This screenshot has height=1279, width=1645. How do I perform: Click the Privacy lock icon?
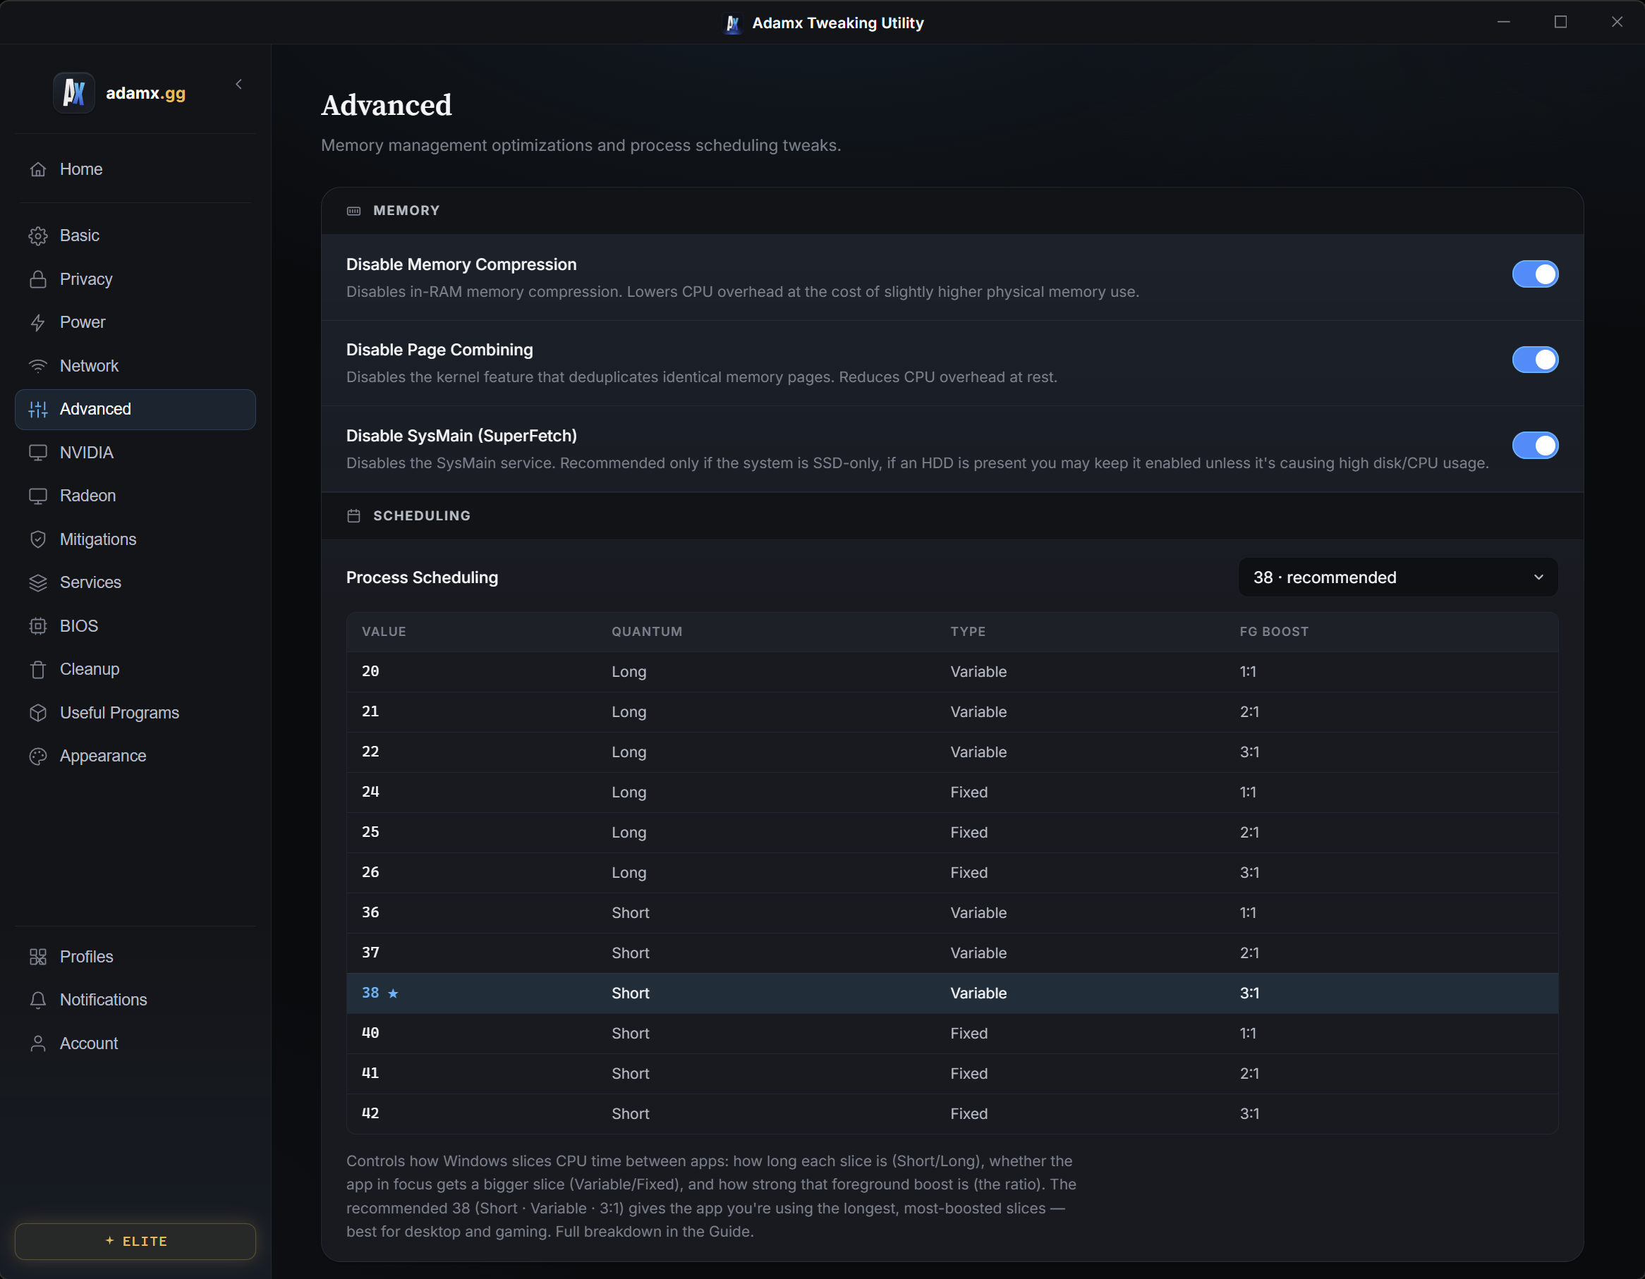point(37,279)
